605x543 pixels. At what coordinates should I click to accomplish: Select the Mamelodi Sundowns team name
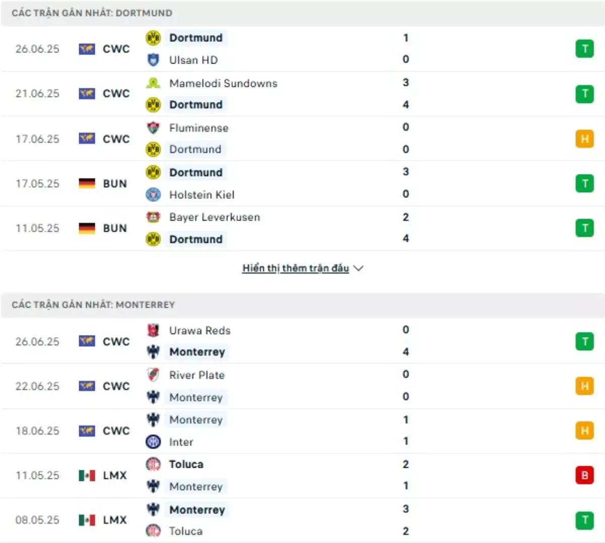pyautogui.click(x=223, y=83)
